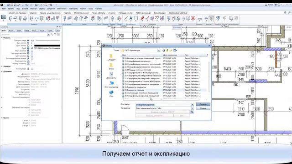Screen dimensions: 292x164
Task: Open the Вставка menu
Action: coord(25,9)
